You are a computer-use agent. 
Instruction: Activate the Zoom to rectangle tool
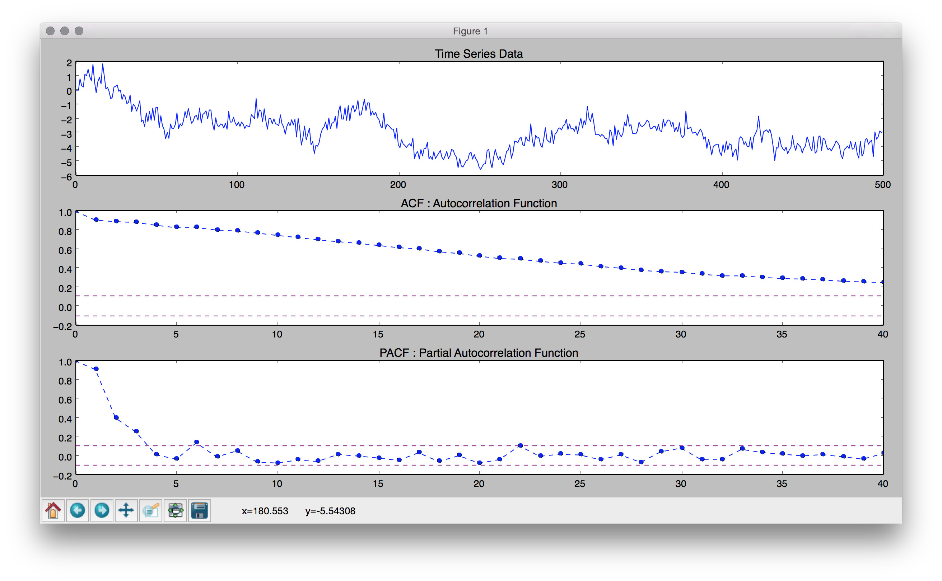(x=151, y=511)
